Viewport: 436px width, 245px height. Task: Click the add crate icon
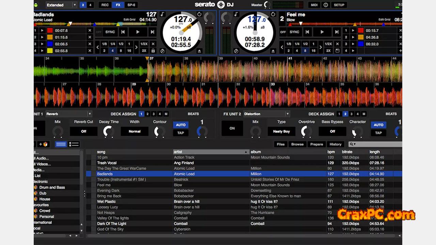(x=43, y=144)
